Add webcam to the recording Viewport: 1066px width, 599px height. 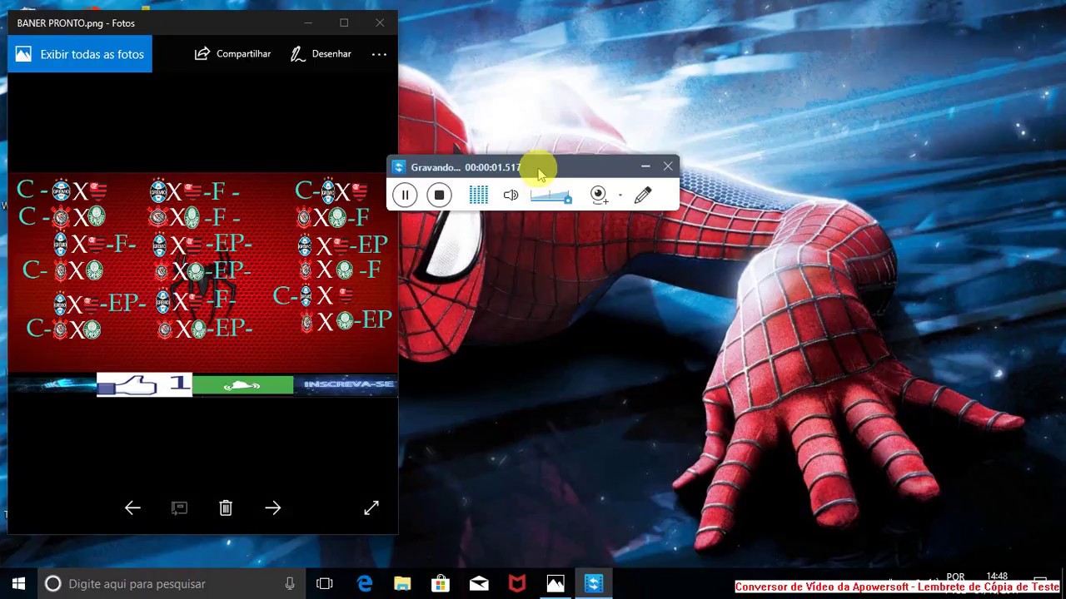pyautogui.click(x=598, y=196)
